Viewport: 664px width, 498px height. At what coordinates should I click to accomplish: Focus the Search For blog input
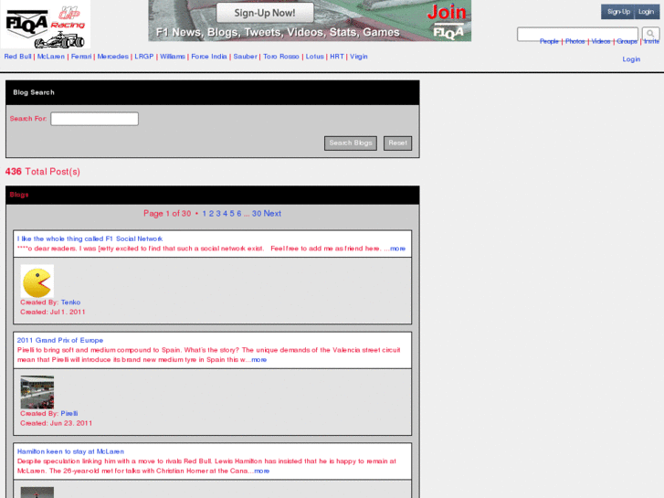click(x=94, y=119)
